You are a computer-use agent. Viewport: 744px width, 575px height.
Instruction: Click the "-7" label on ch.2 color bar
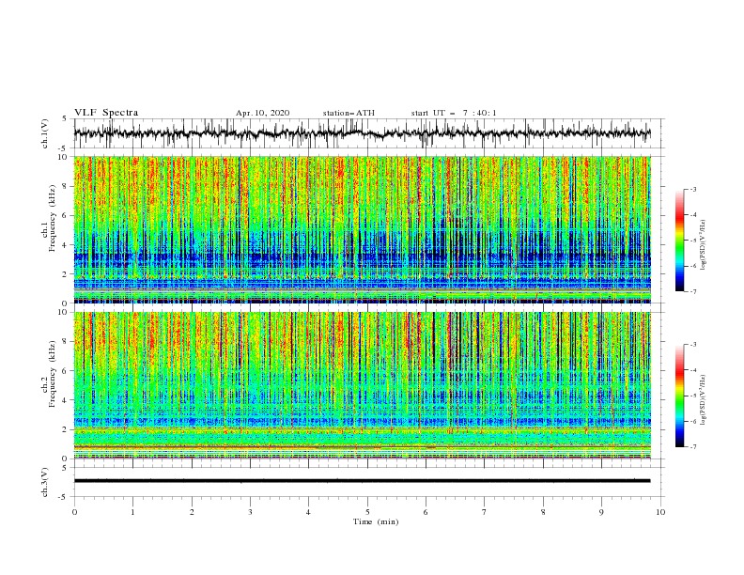(692, 446)
